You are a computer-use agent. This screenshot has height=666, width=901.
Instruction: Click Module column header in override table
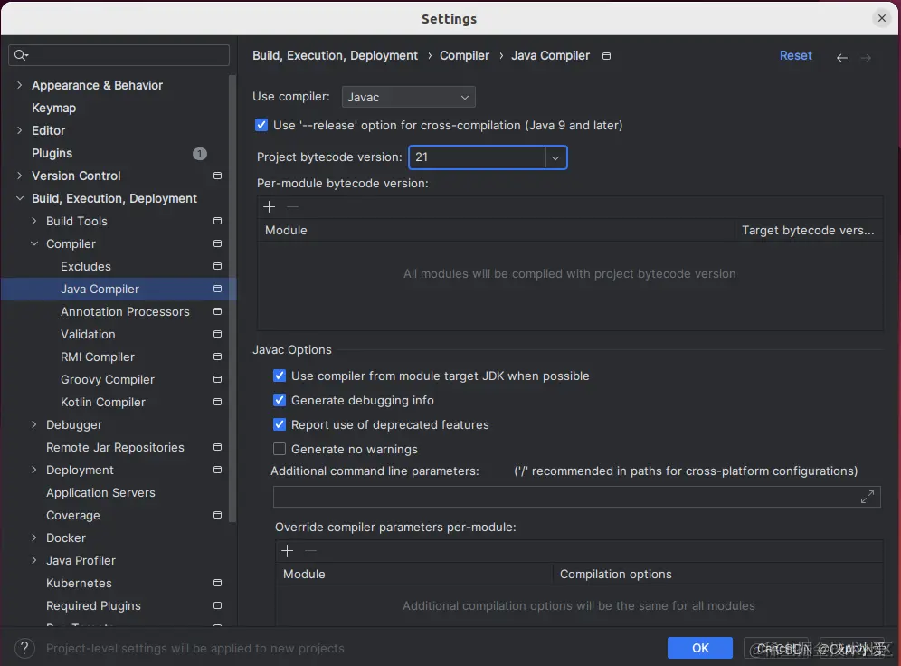(304, 574)
